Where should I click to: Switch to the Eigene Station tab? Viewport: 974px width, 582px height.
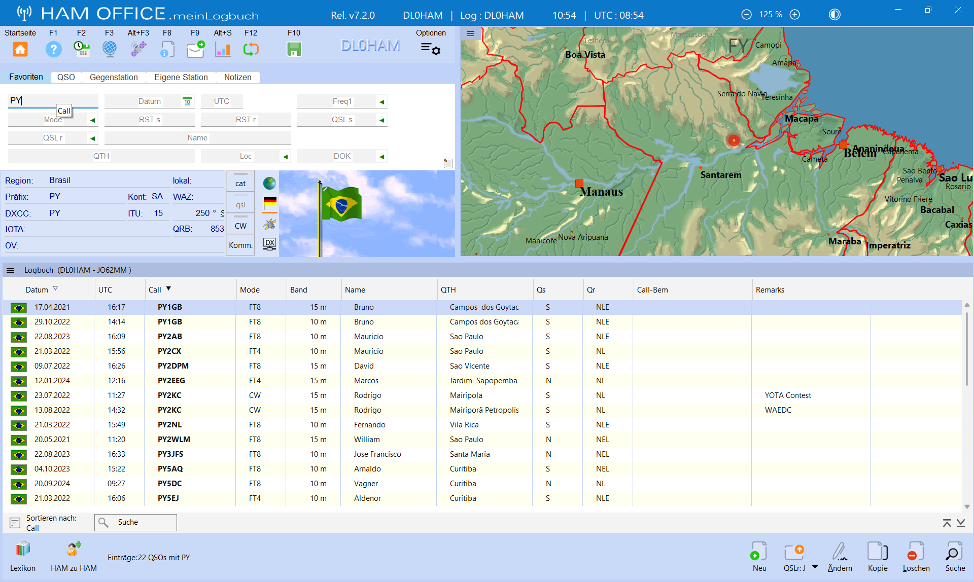click(x=181, y=77)
